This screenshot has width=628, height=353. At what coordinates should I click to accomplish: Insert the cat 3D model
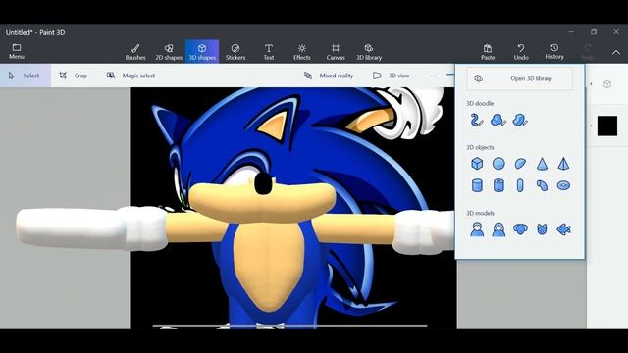(542, 229)
